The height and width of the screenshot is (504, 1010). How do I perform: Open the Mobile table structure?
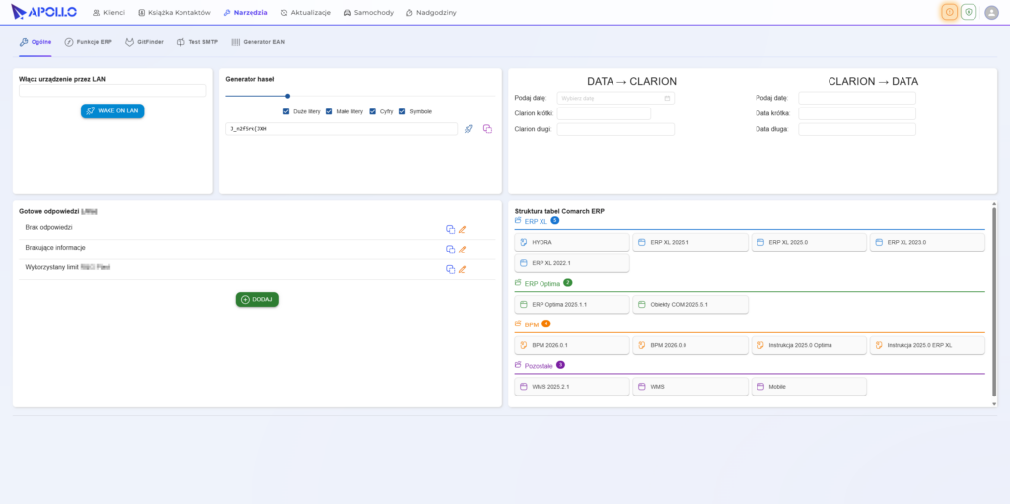pyautogui.click(x=809, y=387)
